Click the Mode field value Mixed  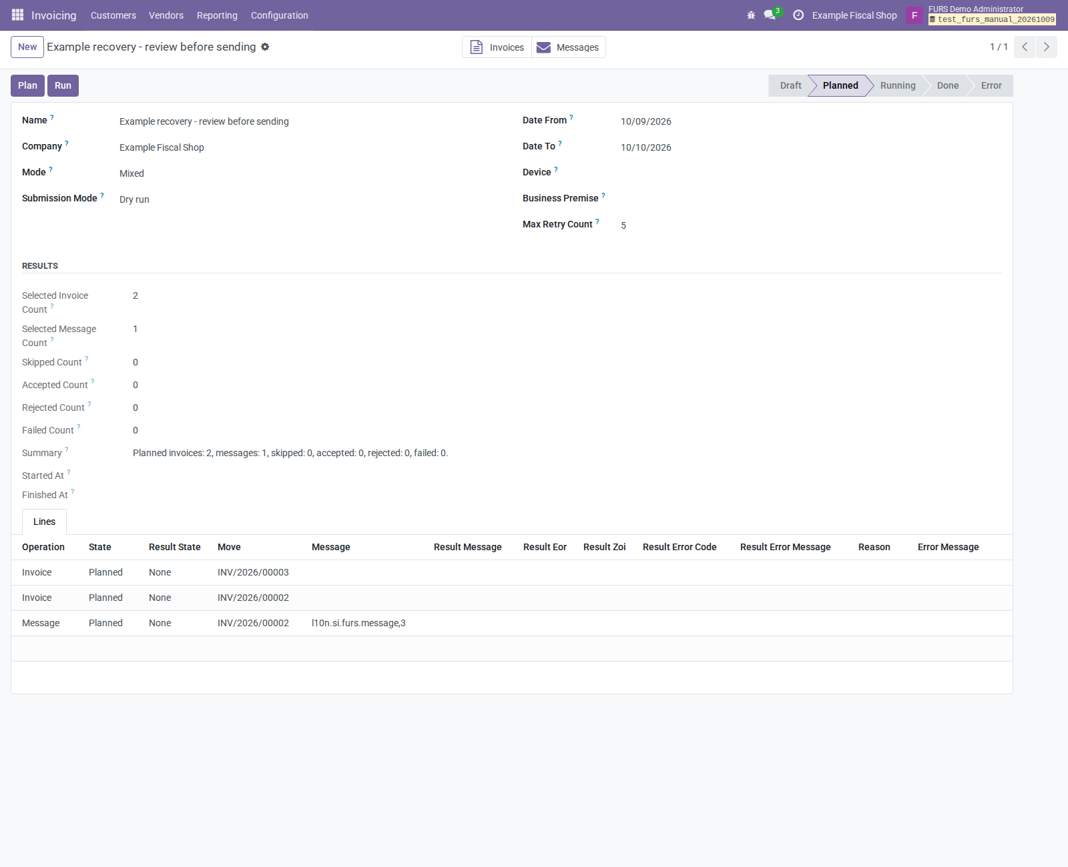click(x=131, y=173)
